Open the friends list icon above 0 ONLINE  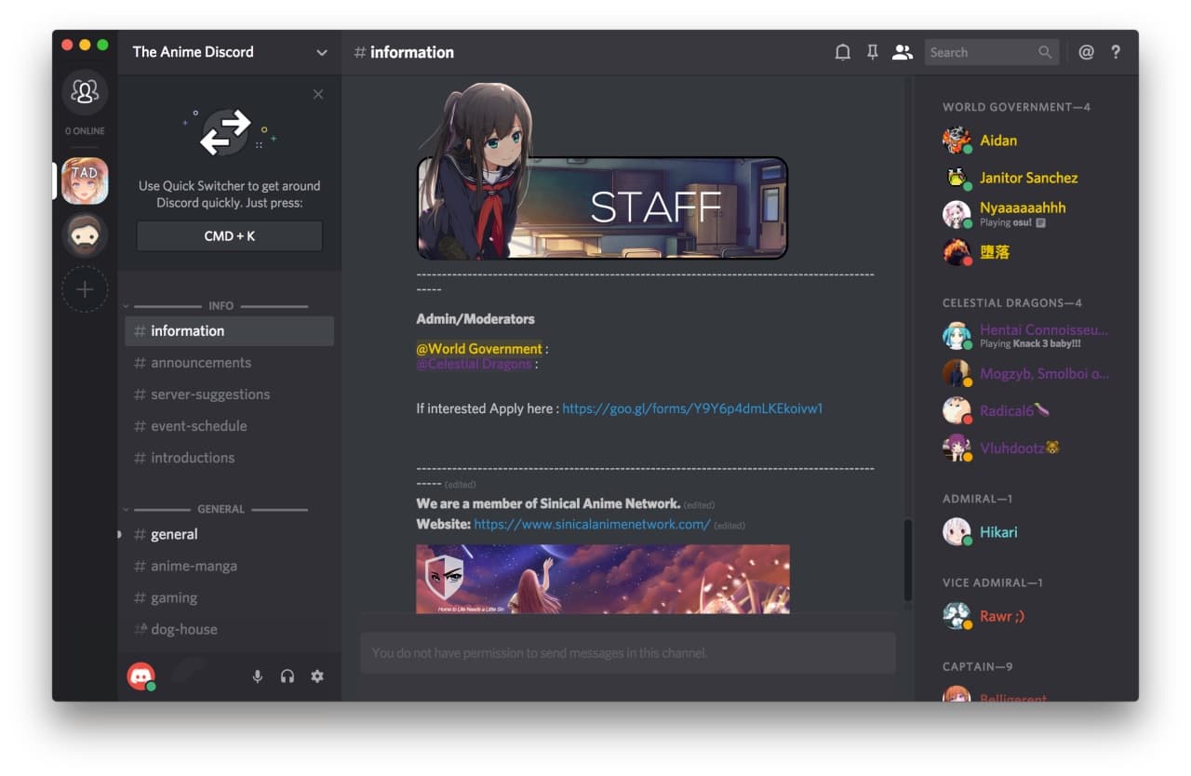pos(85,92)
